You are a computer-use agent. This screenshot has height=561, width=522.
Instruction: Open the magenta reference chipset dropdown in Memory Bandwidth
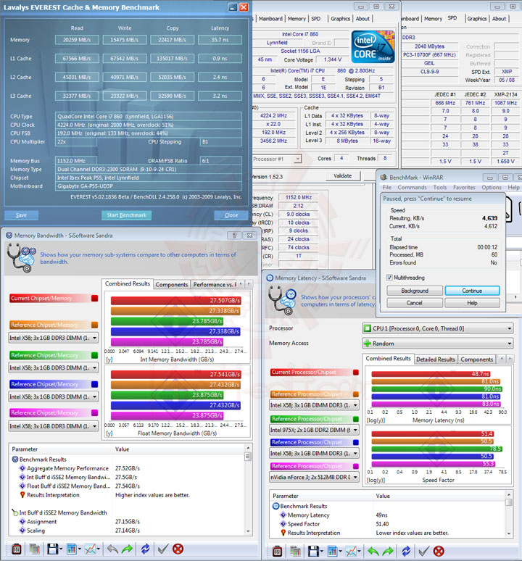54,426
